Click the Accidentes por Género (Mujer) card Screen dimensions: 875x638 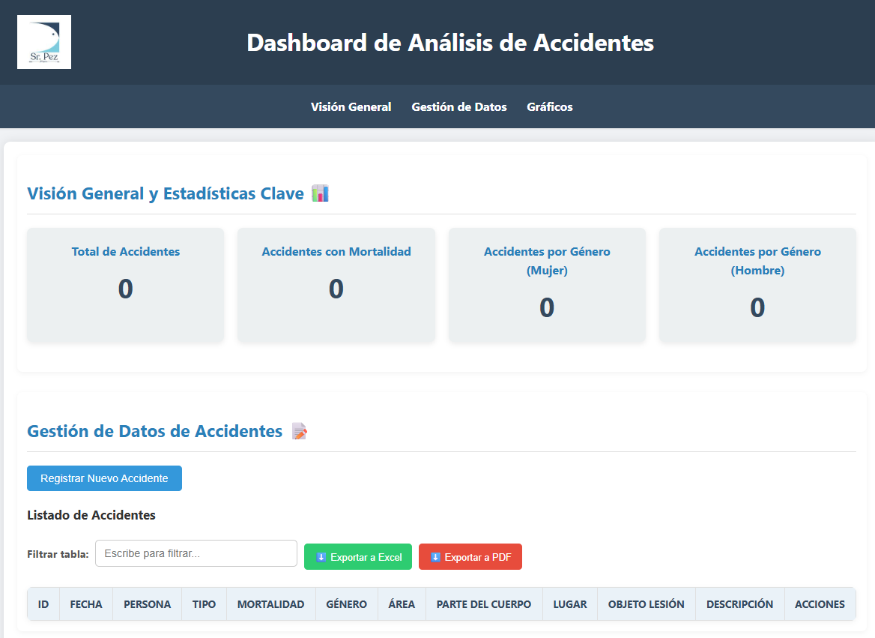[x=547, y=285]
